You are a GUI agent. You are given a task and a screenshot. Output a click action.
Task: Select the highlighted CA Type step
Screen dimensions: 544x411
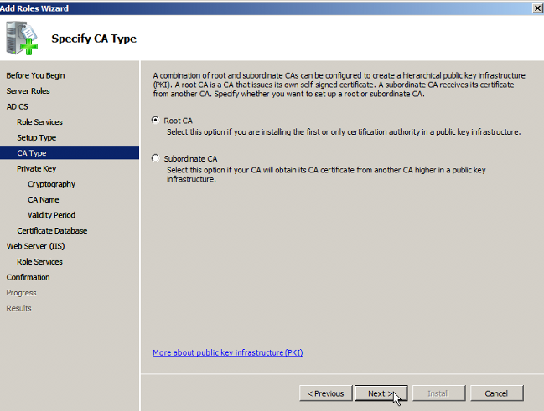32,153
